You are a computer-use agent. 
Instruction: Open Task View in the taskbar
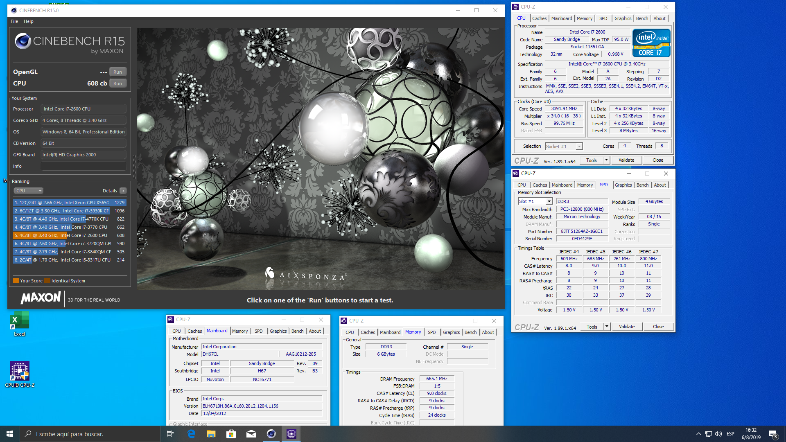[x=170, y=434]
